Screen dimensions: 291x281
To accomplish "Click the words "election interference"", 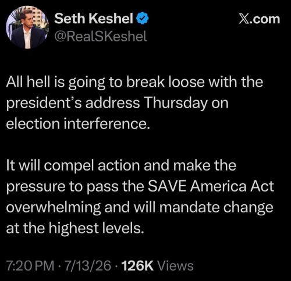I will 78,124.
